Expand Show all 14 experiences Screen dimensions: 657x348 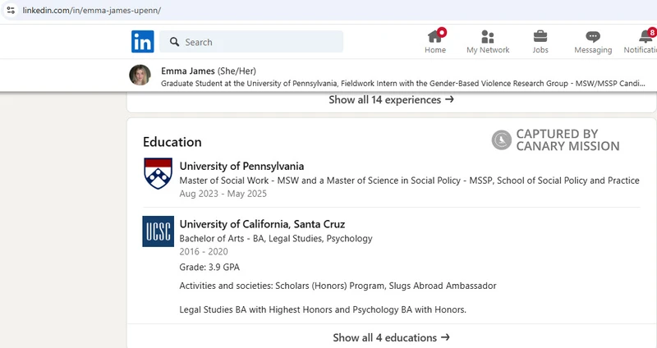(x=391, y=100)
